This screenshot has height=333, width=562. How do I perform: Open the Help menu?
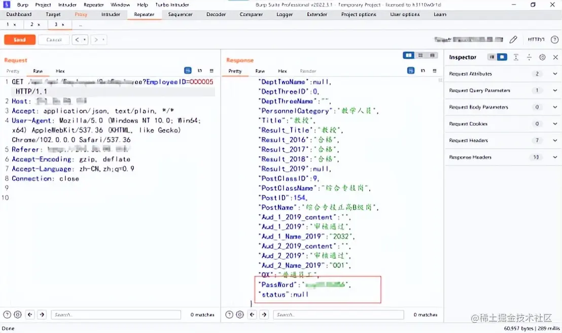pos(143,5)
